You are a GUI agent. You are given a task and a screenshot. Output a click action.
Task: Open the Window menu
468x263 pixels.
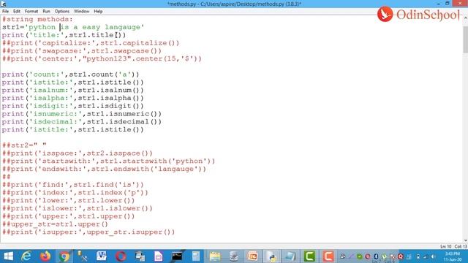tap(81, 12)
